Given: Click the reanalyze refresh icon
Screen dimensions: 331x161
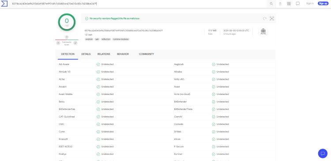Looking at the screenshot, I should pos(264,18).
